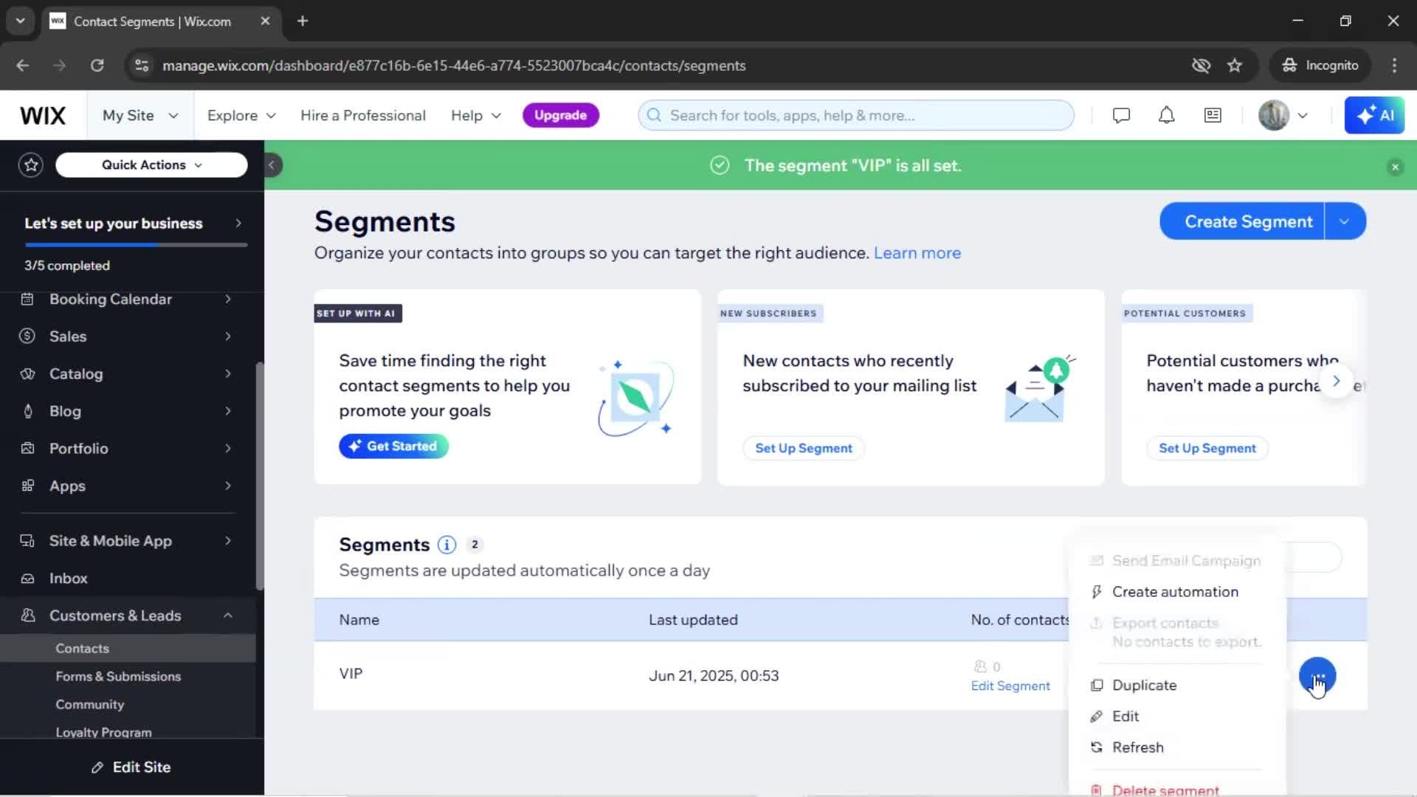The height and width of the screenshot is (797, 1417).
Task: Open the Quick Actions dropdown
Action: click(151, 165)
